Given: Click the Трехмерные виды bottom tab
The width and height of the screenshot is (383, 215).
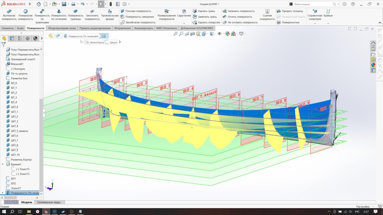Looking at the screenshot, I should [x=49, y=202].
